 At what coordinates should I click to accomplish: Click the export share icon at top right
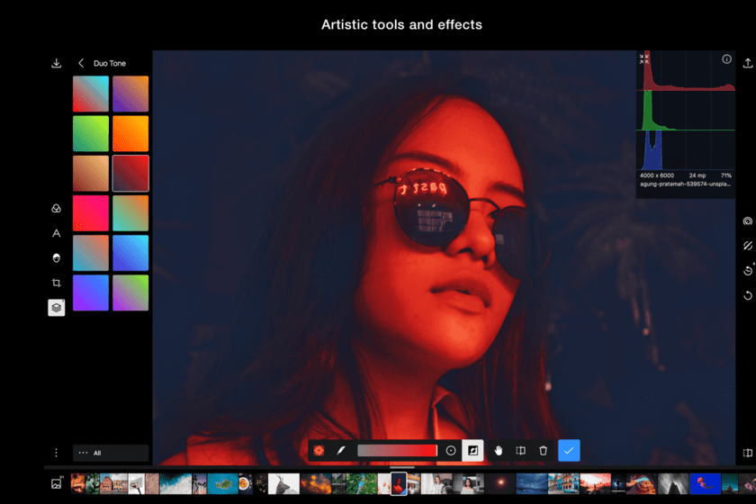(747, 63)
